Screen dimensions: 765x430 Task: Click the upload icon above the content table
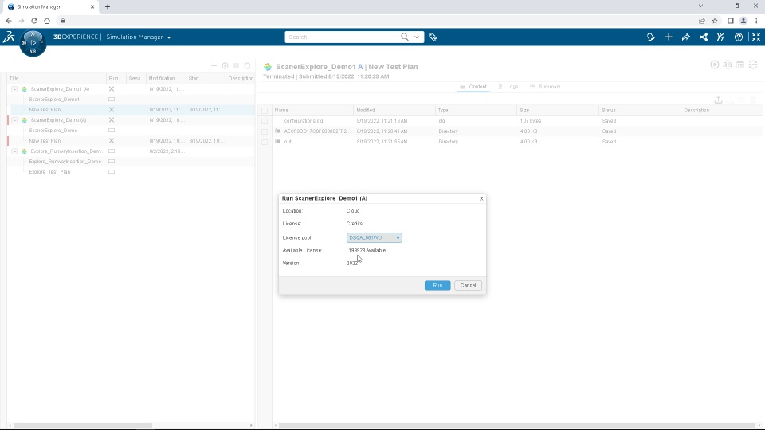point(718,100)
